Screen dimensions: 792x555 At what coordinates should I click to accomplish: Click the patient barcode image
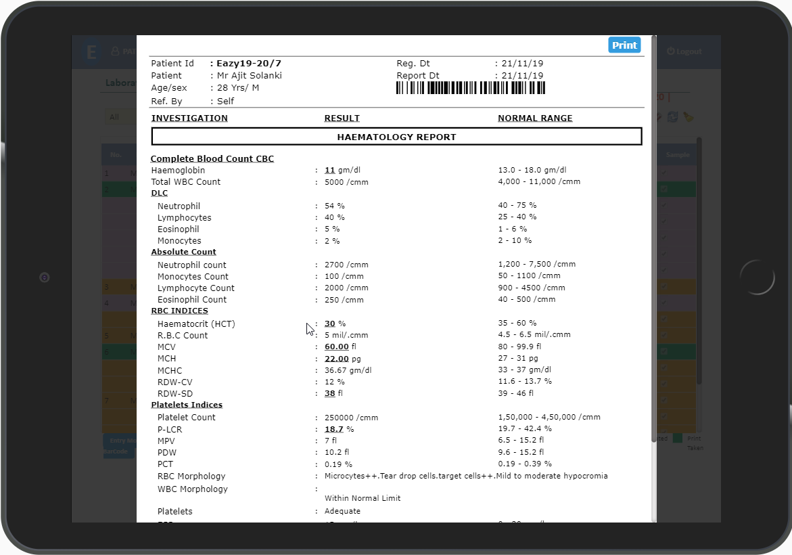470,88
